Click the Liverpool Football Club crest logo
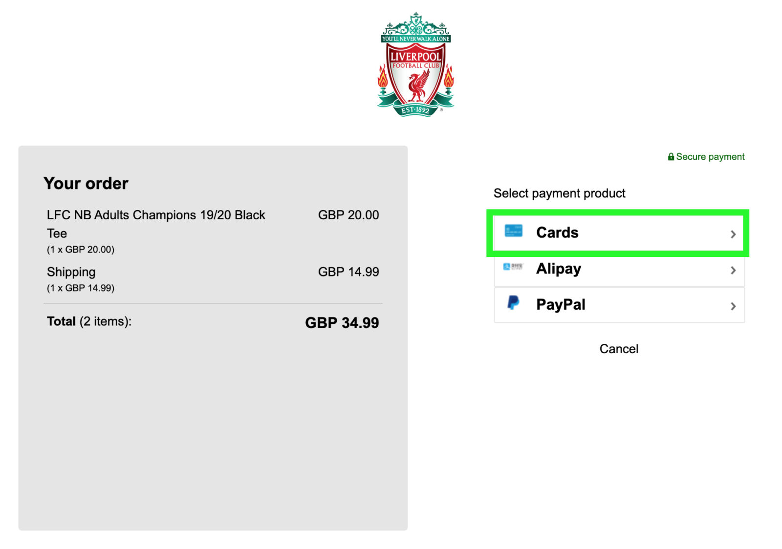 point(416,64)
